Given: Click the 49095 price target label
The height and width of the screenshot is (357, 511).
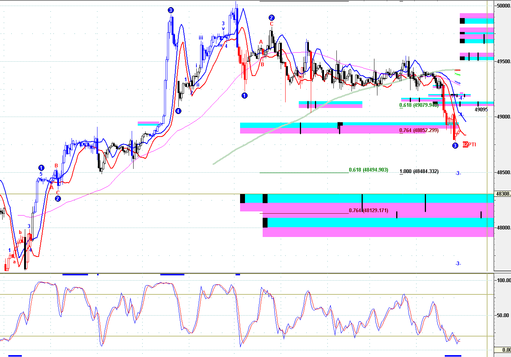Looking at the screenshot, I should point(481,110).
